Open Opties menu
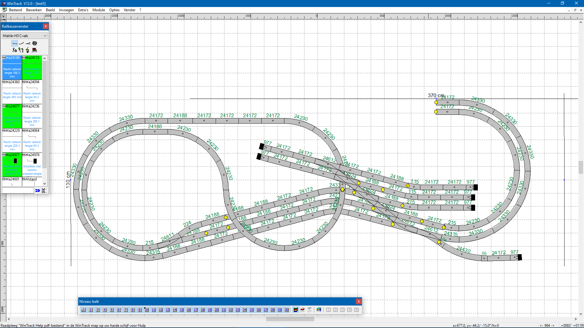This screenshot has width=584, height=328. tap(114, 10)
